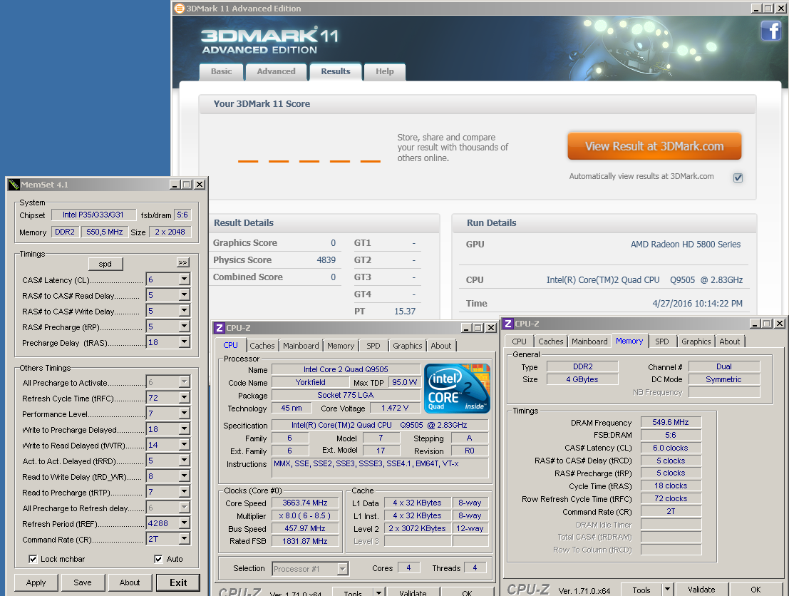The image size is (789, 596).
Task: Open Write to Read Delayed (tWTR) dropdown
Action: [x=184, y=444]
